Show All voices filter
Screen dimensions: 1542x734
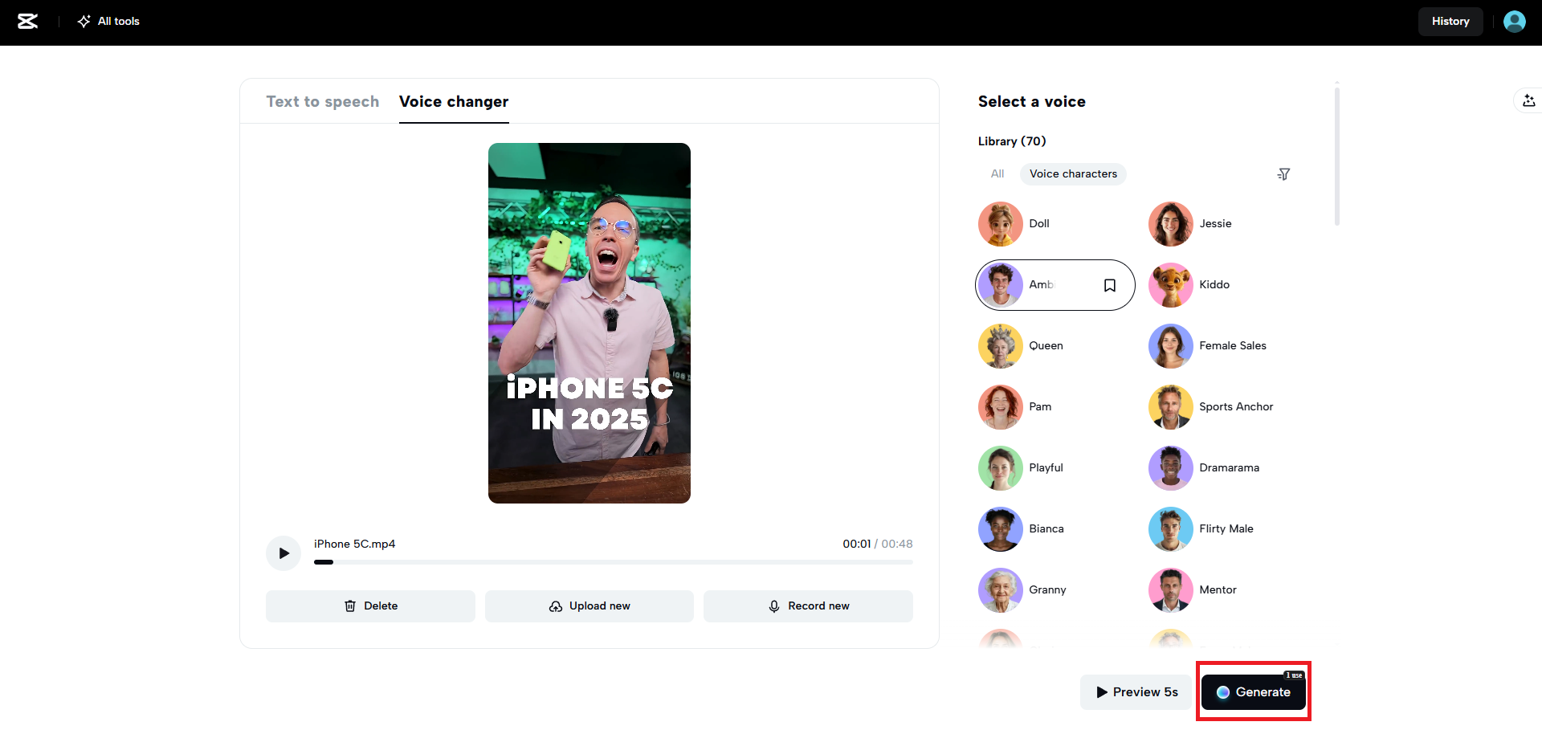click(x=997, y=174)
